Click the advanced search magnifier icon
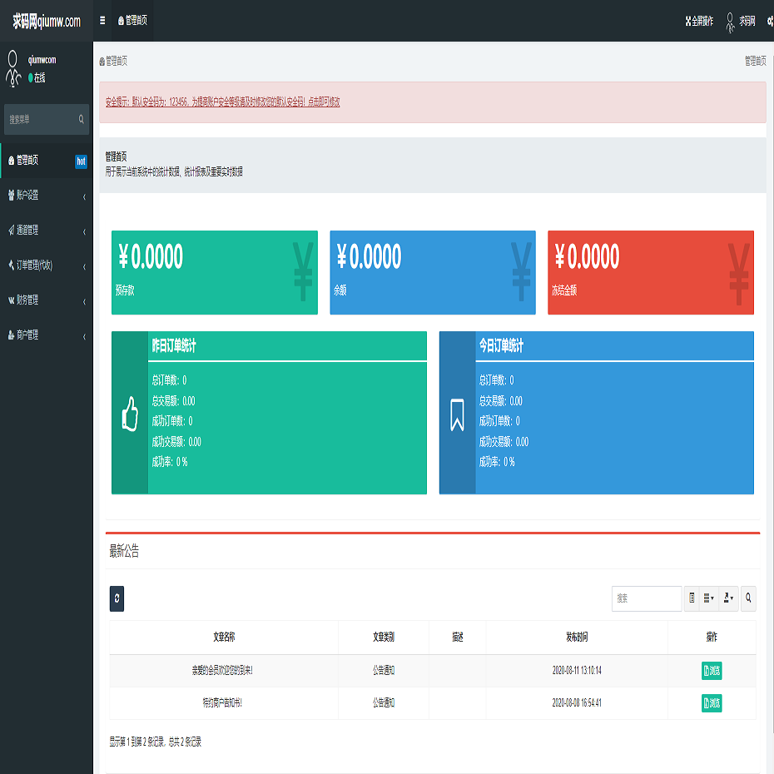This screenshot has height=774, width=774. click(748, 598)
